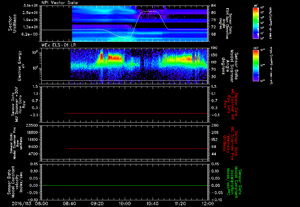The image size is (300, 207).
Task: Click the 110 scanner angle tick value
Action: pos(214,62)
